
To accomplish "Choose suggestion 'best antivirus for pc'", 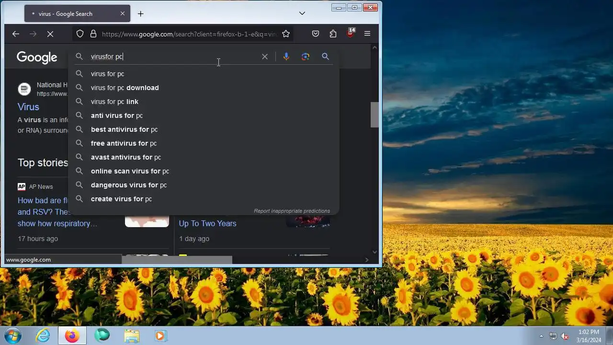I will point(204,129).
